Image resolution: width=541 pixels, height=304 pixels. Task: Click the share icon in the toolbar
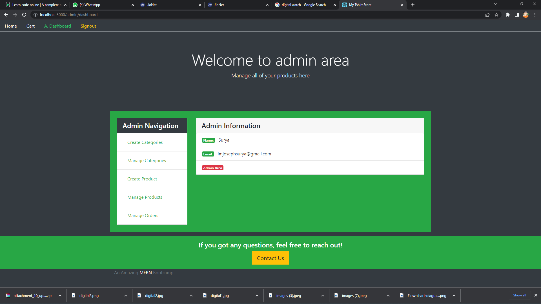coord(487,15)
